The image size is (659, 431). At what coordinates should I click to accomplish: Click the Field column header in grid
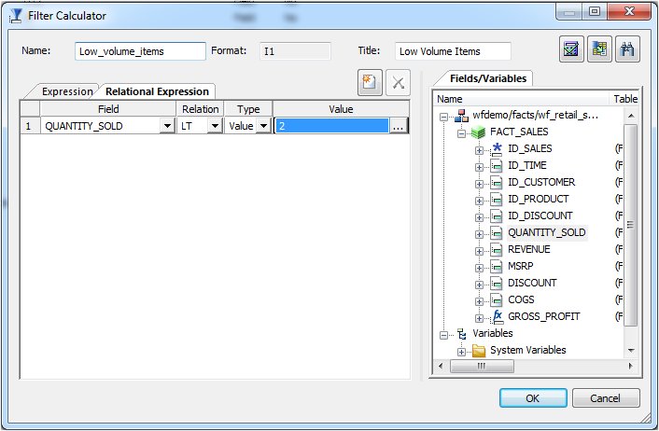(108, 109)
